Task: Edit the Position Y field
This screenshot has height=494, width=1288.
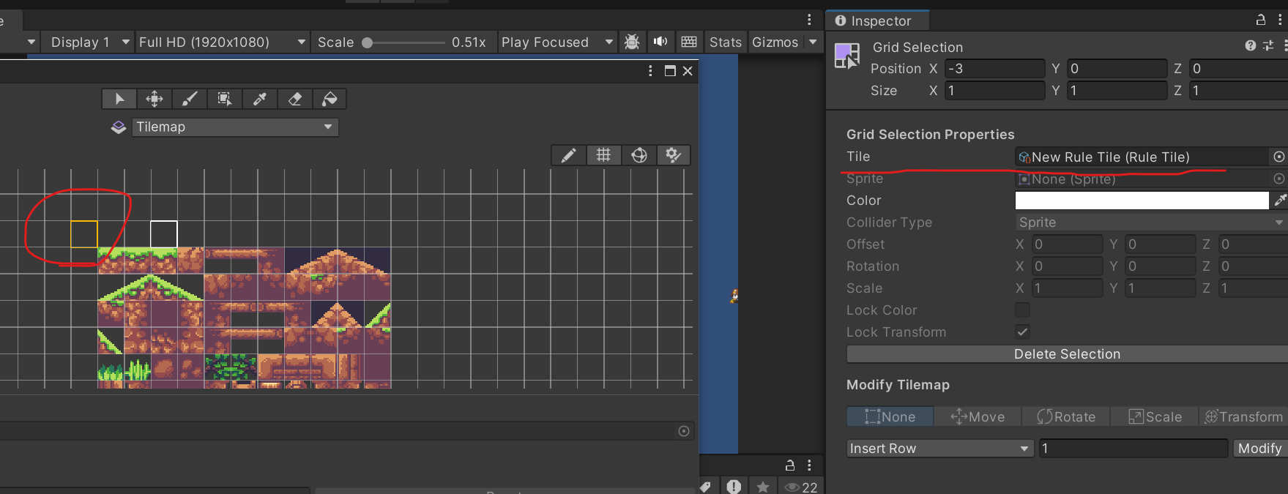Action: click(1117, 69)
